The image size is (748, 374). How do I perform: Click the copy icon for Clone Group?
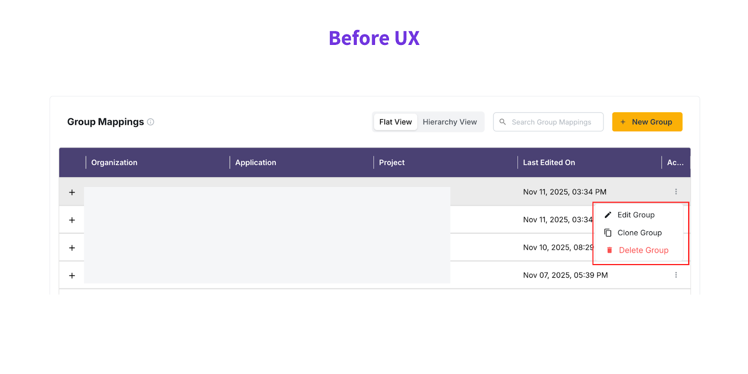point(608,233)
